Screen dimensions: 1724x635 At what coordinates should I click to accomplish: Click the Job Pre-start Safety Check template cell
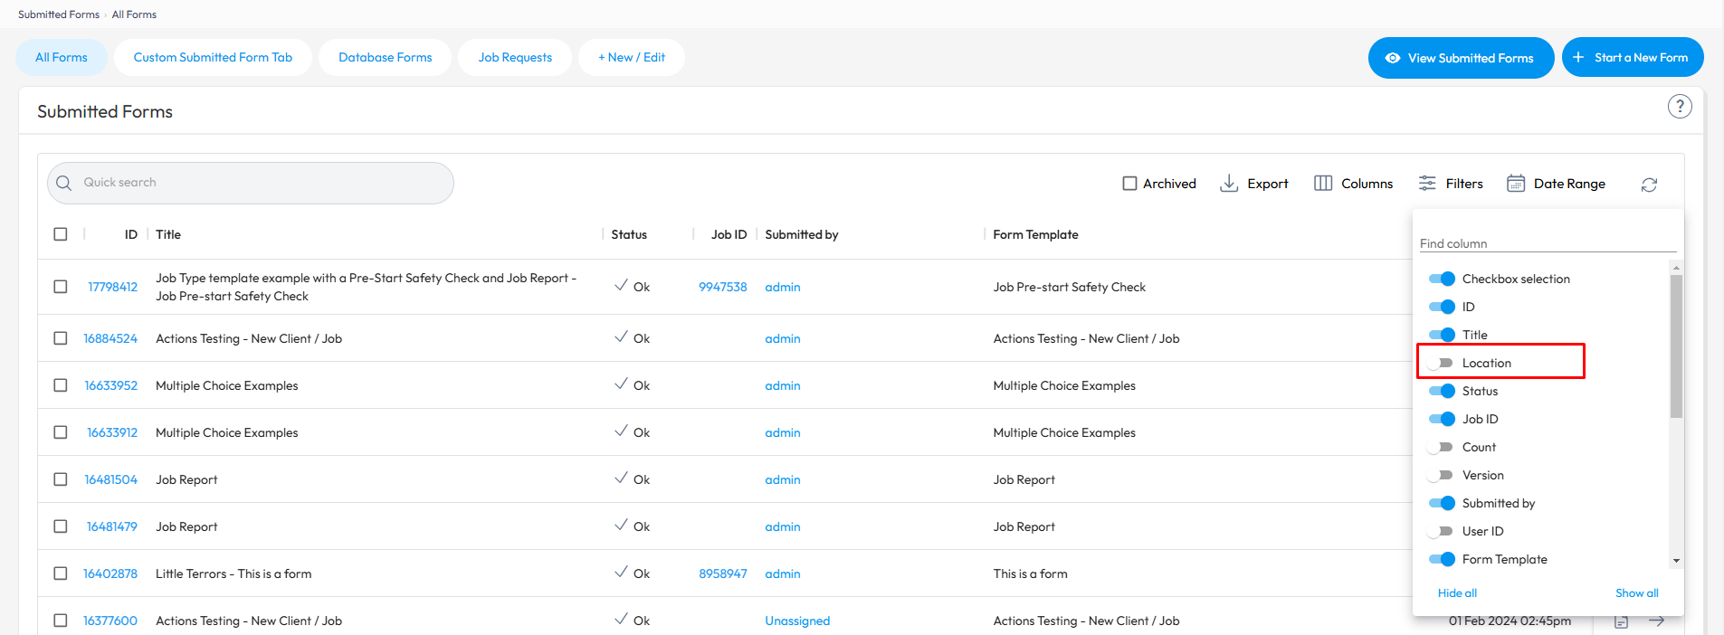1070,287
